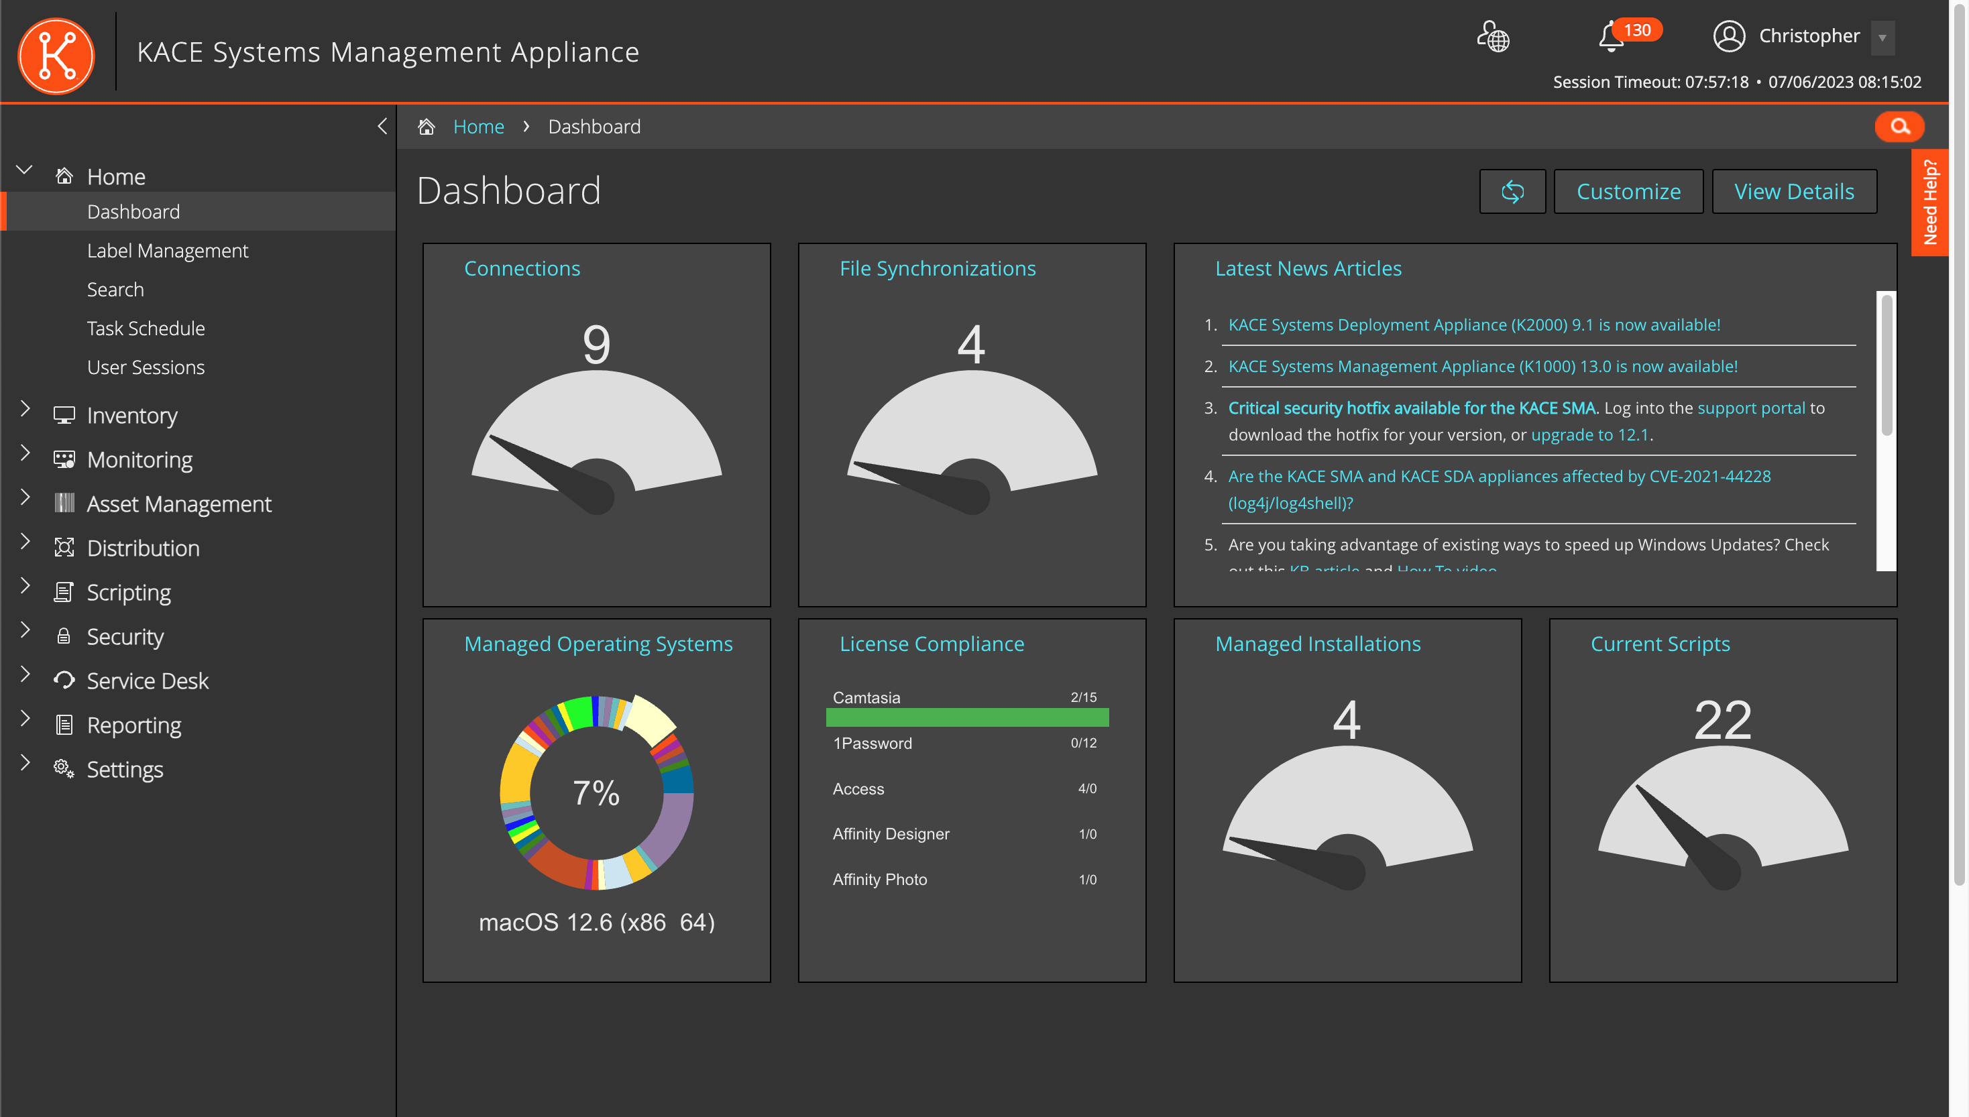Click the Christopher user avatar icon

[x=1730, y=37]
